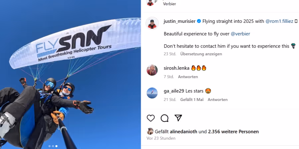Open justin_murisier profile avatar in caption
Screen dimensions: 299x149
[152, 24]
